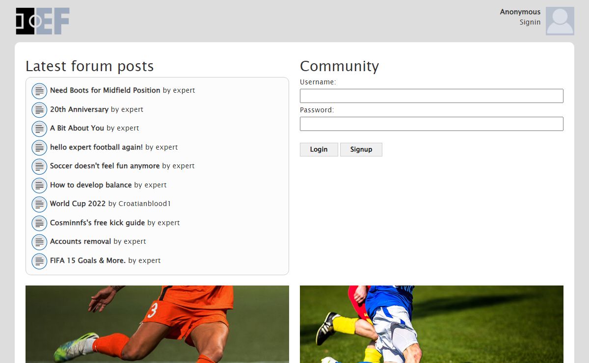This screenshot has height=363, width=589.
Task: Open the orange-kit player kicking photo
Action: 157,324
